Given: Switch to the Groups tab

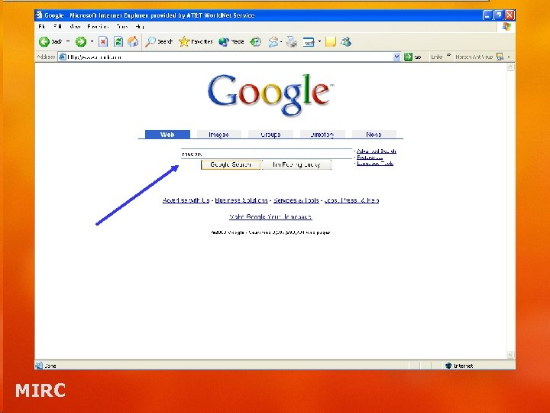Looking at the screenshot, I should pyautogui.click(x=270, y=135).
